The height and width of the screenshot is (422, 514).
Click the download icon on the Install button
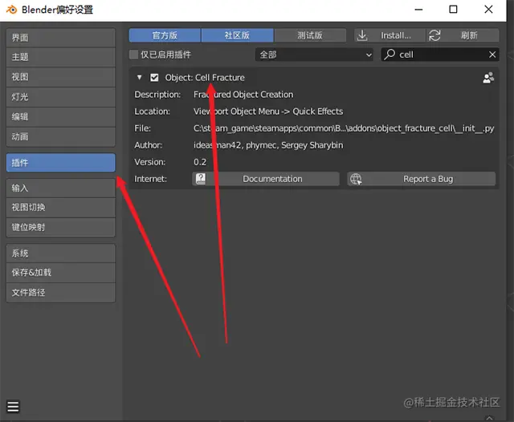(362, 35)
